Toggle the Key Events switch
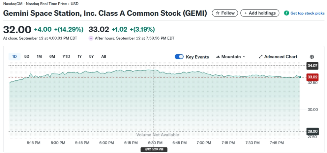 click(x=179, y=57)
